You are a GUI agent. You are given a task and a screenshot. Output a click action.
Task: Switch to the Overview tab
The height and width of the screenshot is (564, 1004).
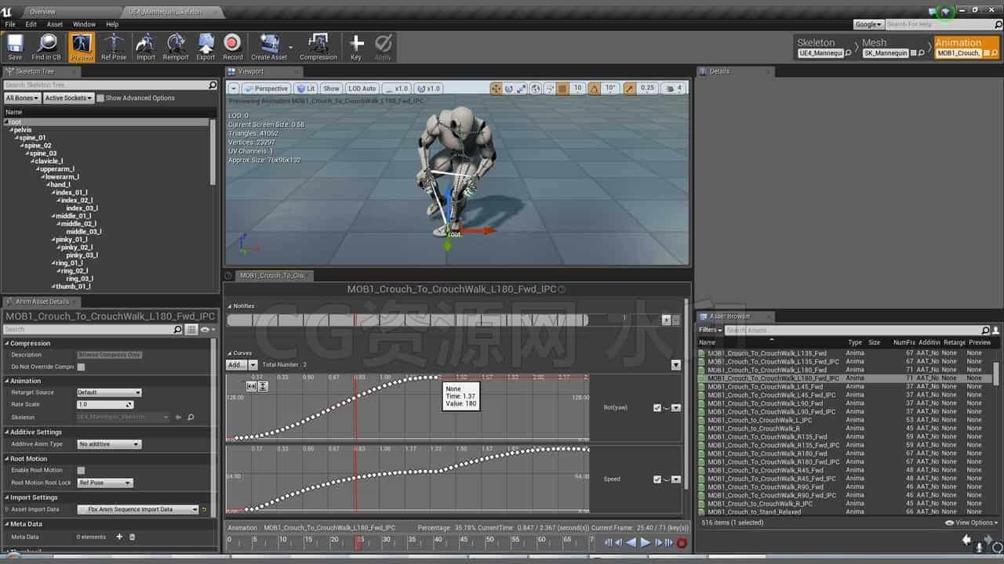(42, 12)
